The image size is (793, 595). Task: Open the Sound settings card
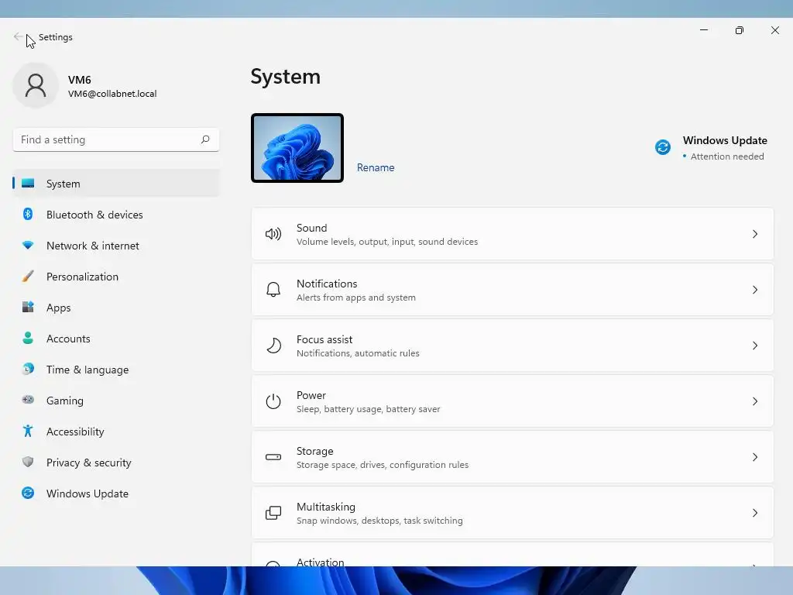[x=513, y=234]
